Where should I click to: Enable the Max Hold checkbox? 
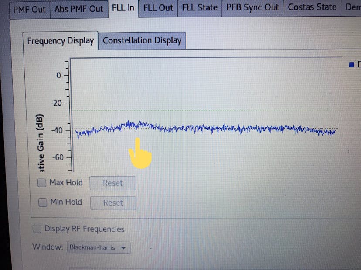(42, 183)
